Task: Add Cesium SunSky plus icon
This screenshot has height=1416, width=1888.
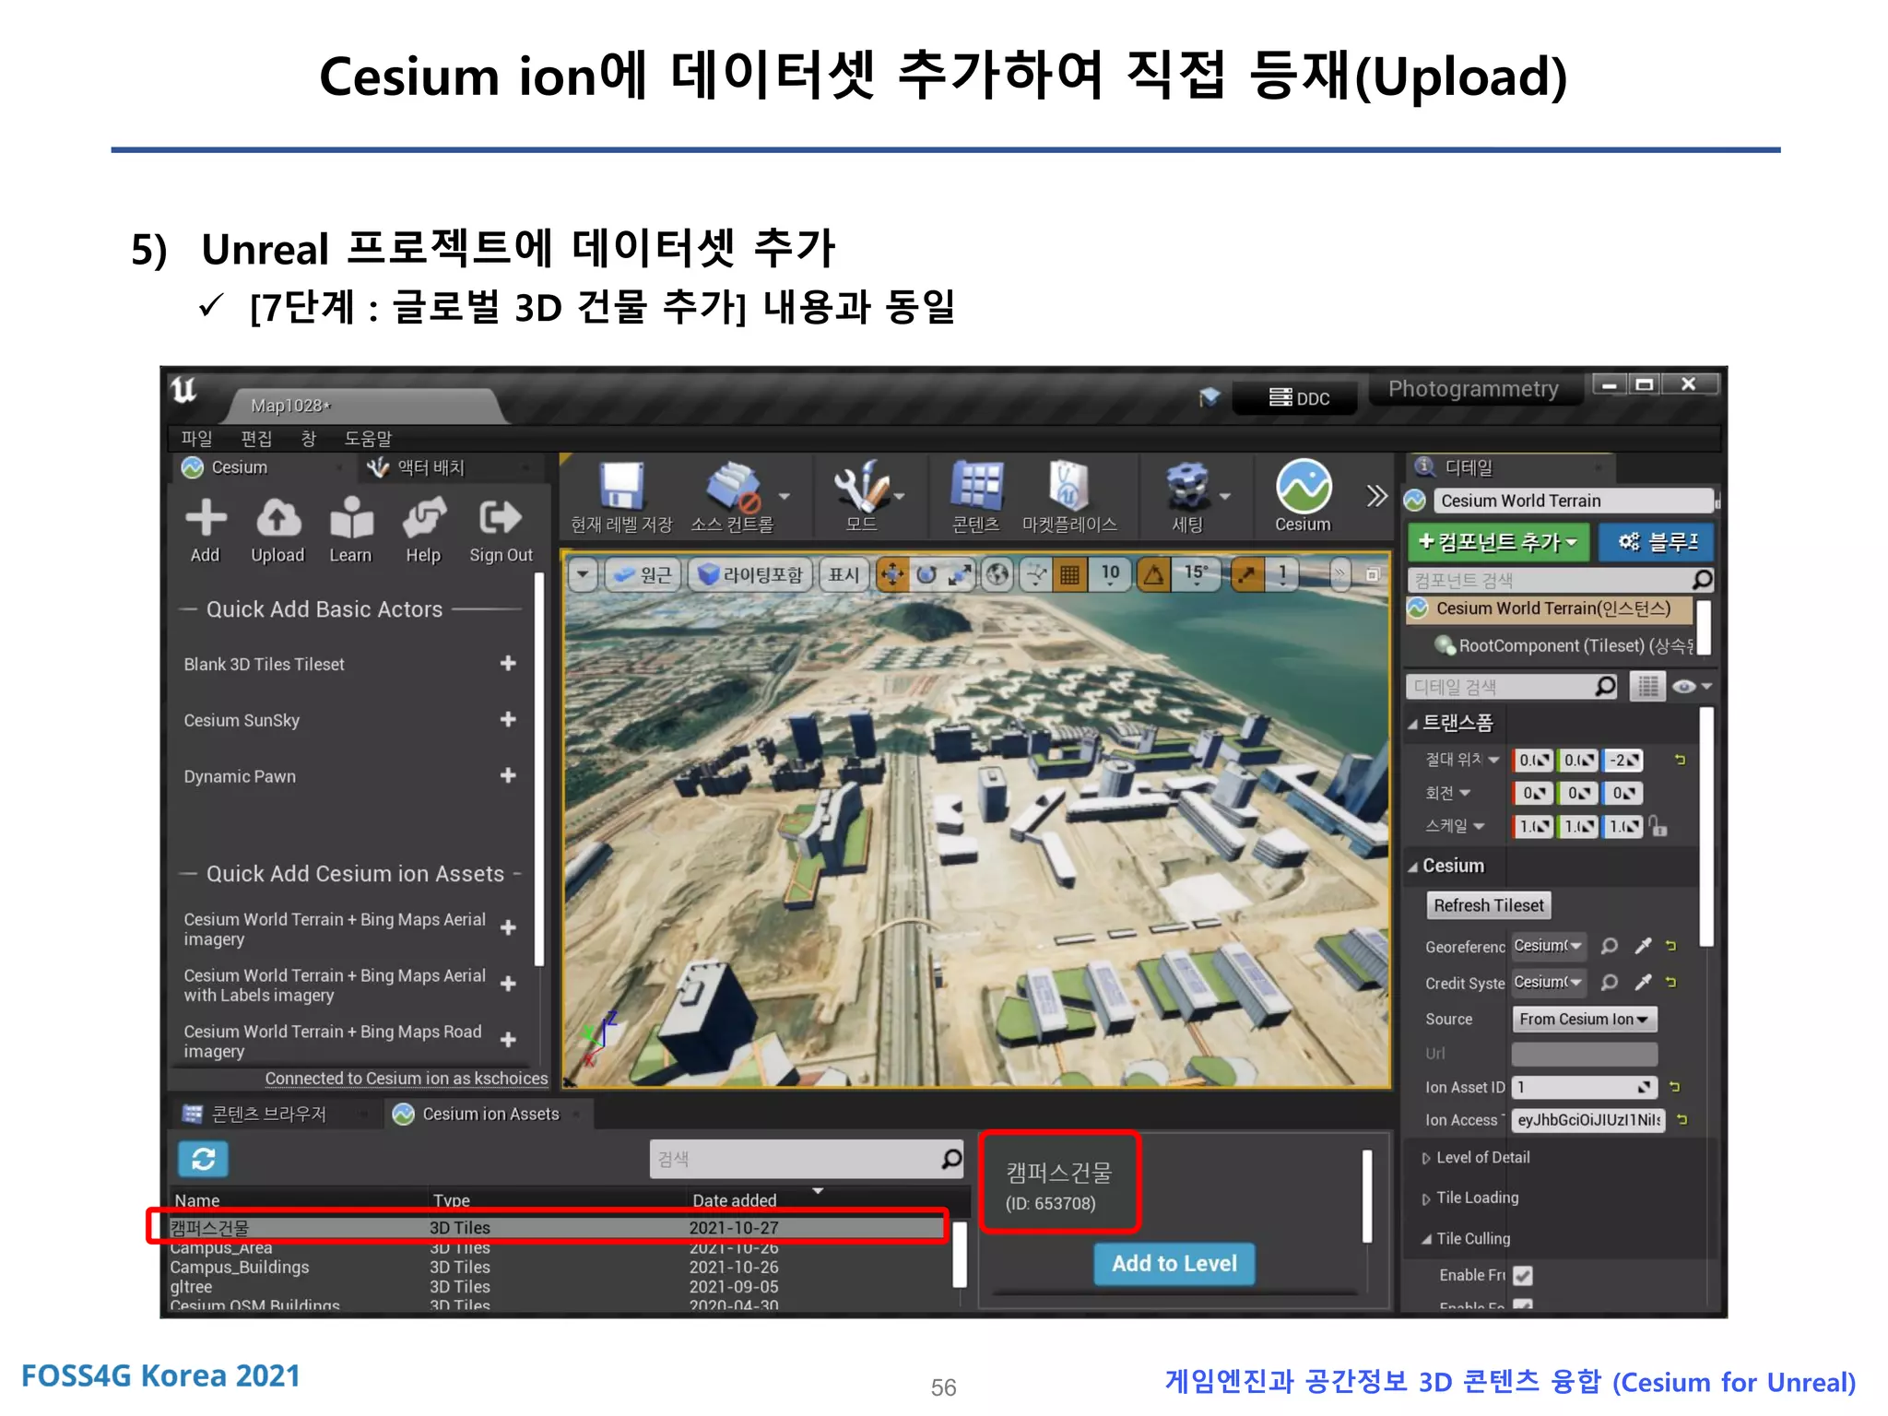Action: click(x=508, y=719)
